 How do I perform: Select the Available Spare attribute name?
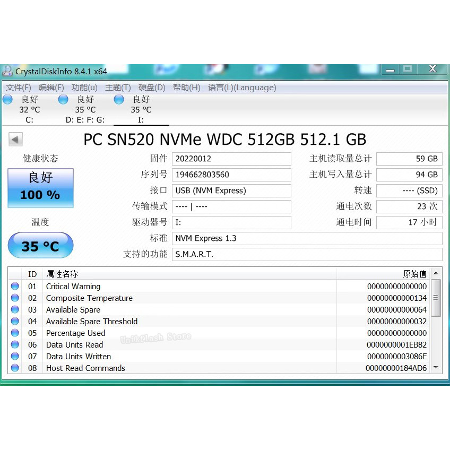tap(73, 310)
